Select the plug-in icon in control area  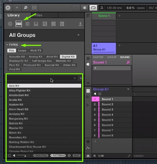click(88, 64)
